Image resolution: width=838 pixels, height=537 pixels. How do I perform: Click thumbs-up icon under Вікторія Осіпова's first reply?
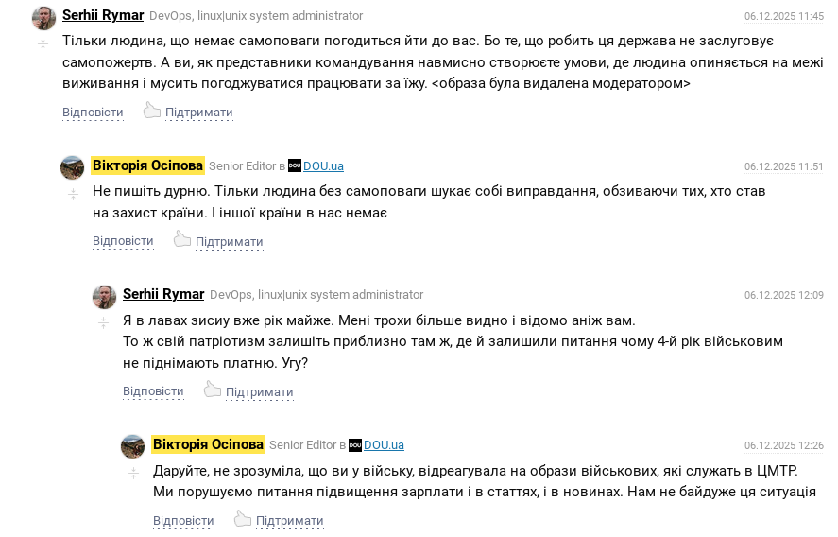point(181,239)
